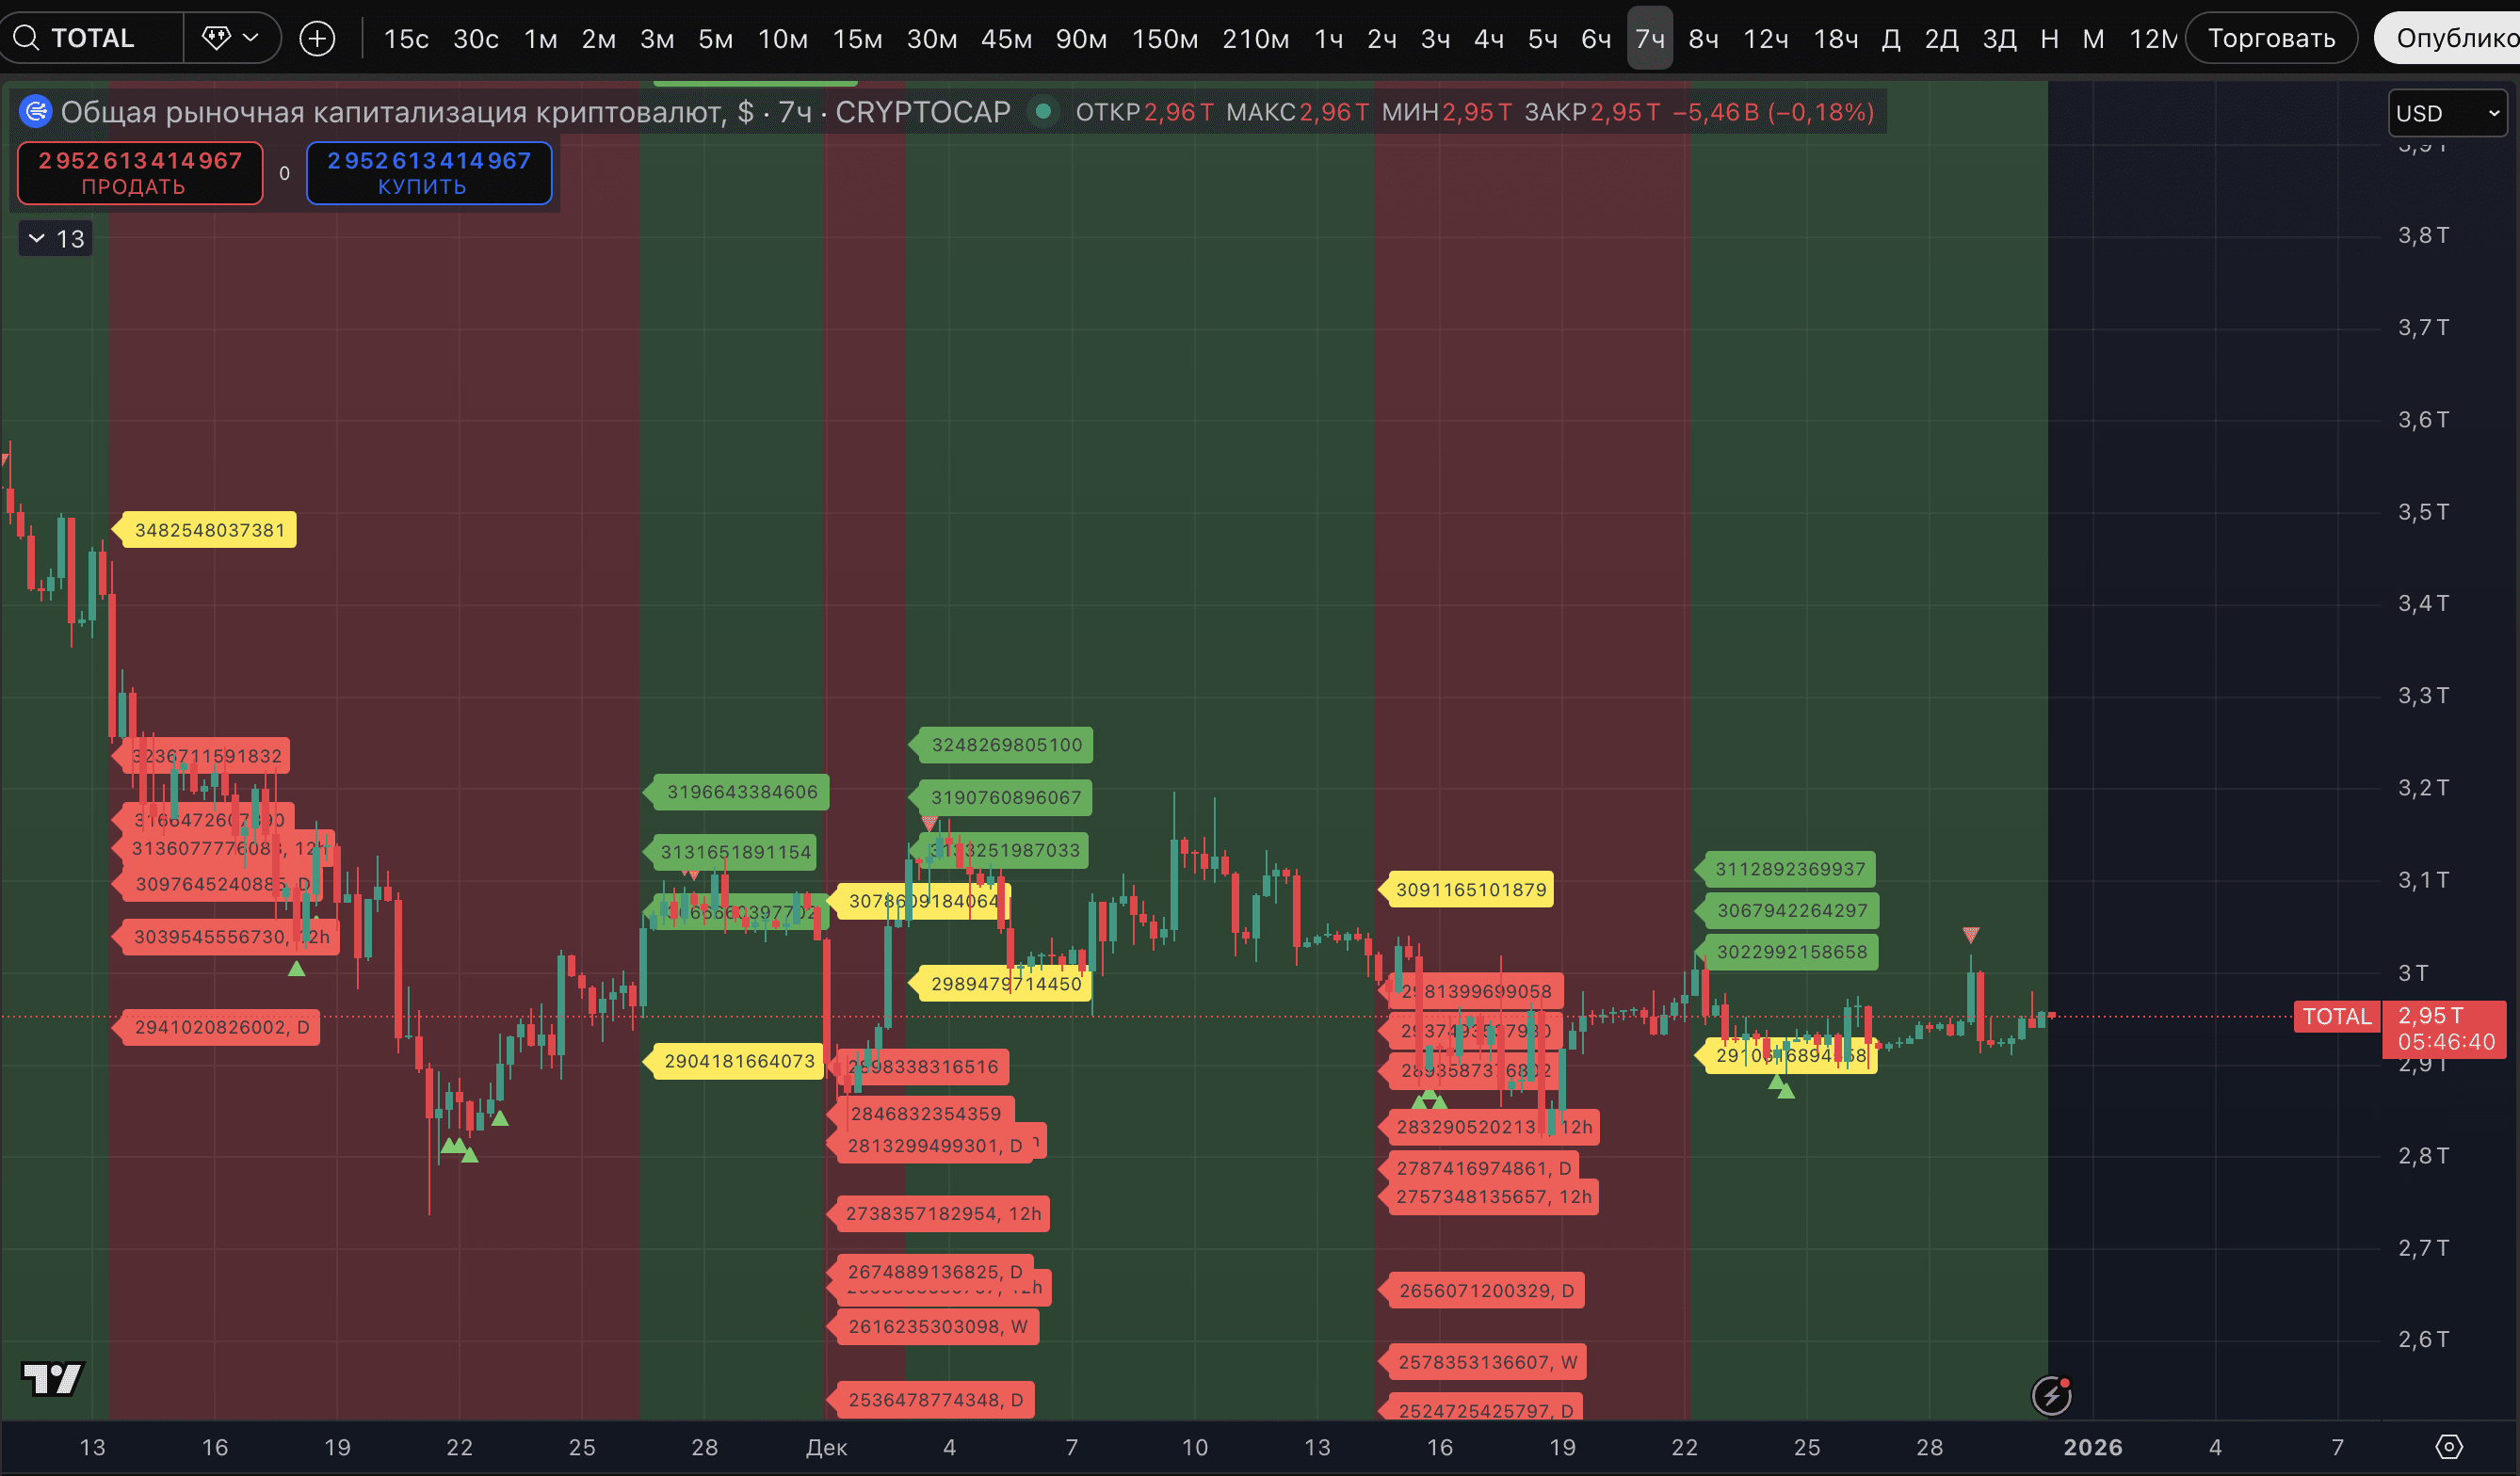2520x1476 pixels.
Task: Select the 15м interval tab
Action: [857, 38]
